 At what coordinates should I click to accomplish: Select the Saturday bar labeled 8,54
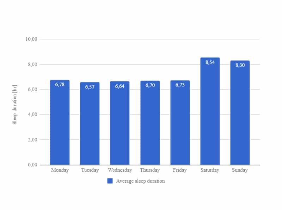(210, 111)
